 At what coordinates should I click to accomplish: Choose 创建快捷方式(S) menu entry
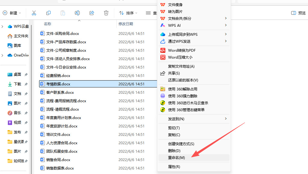[194, 144]
